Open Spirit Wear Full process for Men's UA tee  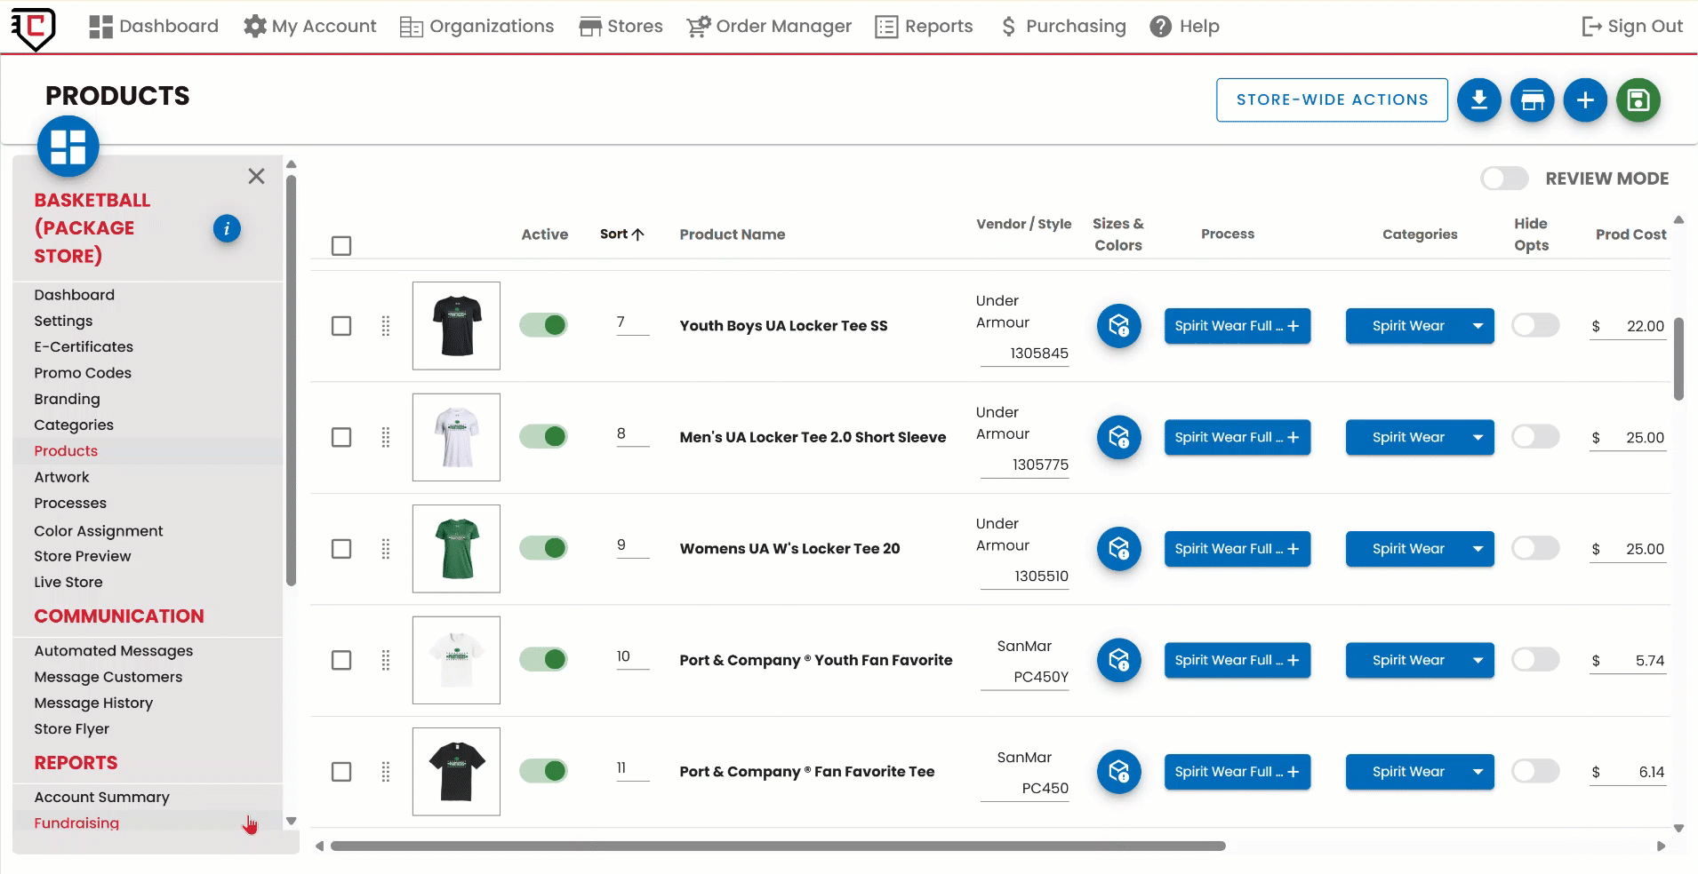click(x=1237, y=437)
